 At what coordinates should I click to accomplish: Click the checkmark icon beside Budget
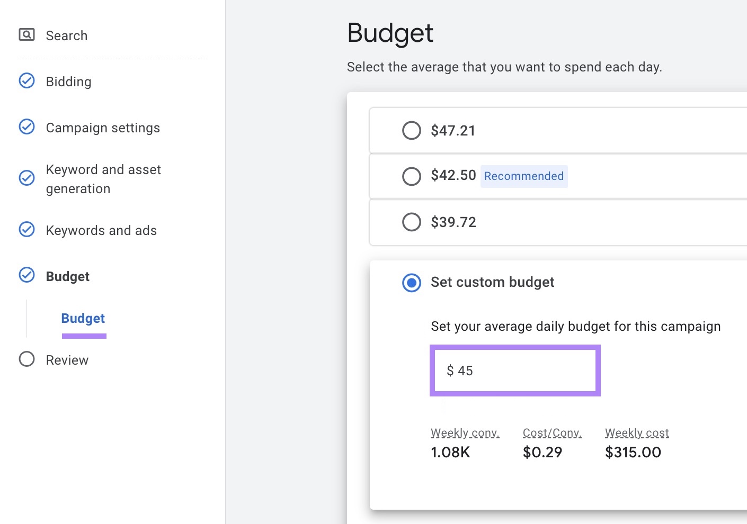click(26, 275)
